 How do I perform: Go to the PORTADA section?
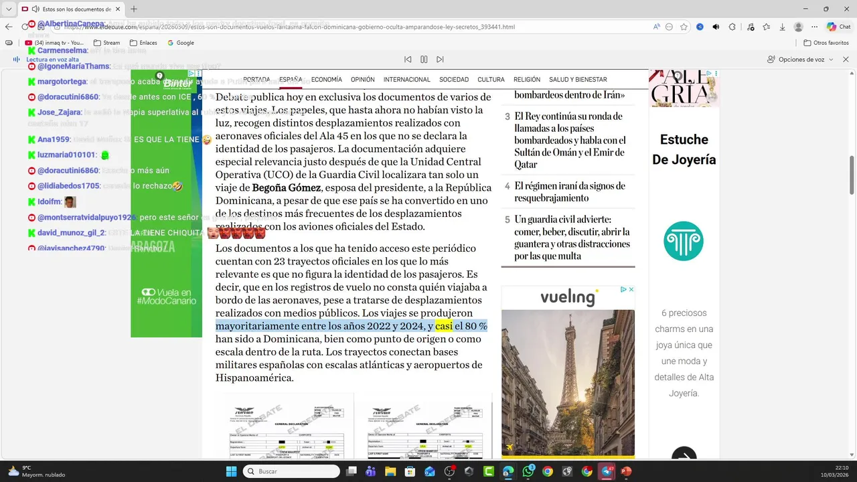(x=256, y=80)
